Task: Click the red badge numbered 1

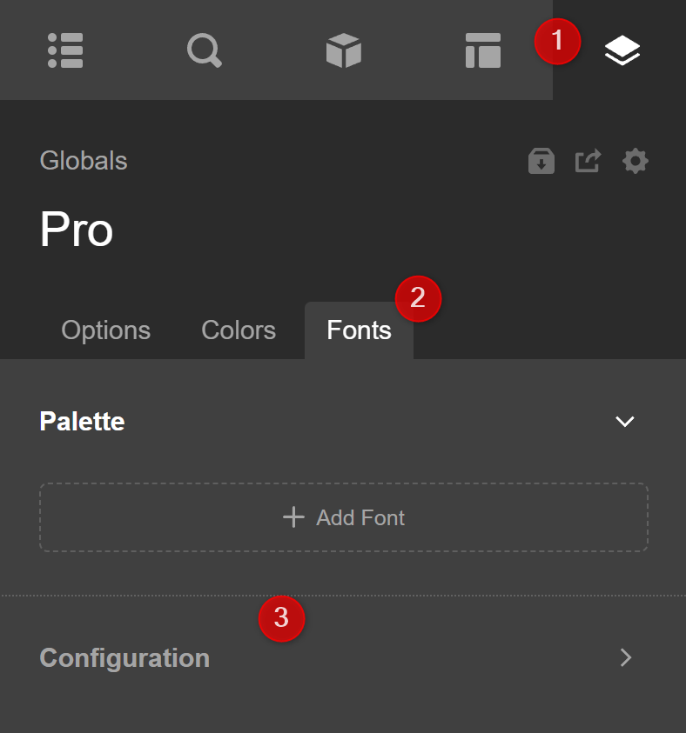Action: [557, 41]
